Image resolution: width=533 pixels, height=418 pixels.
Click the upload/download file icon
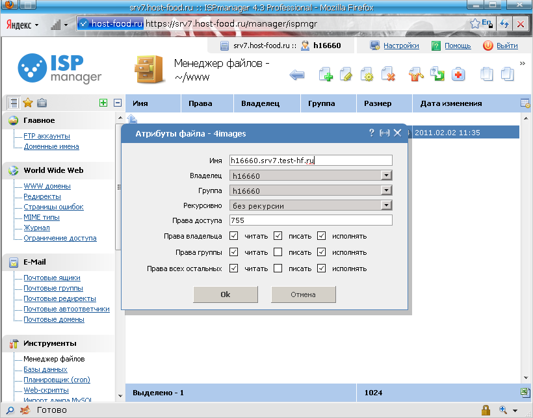437,73
